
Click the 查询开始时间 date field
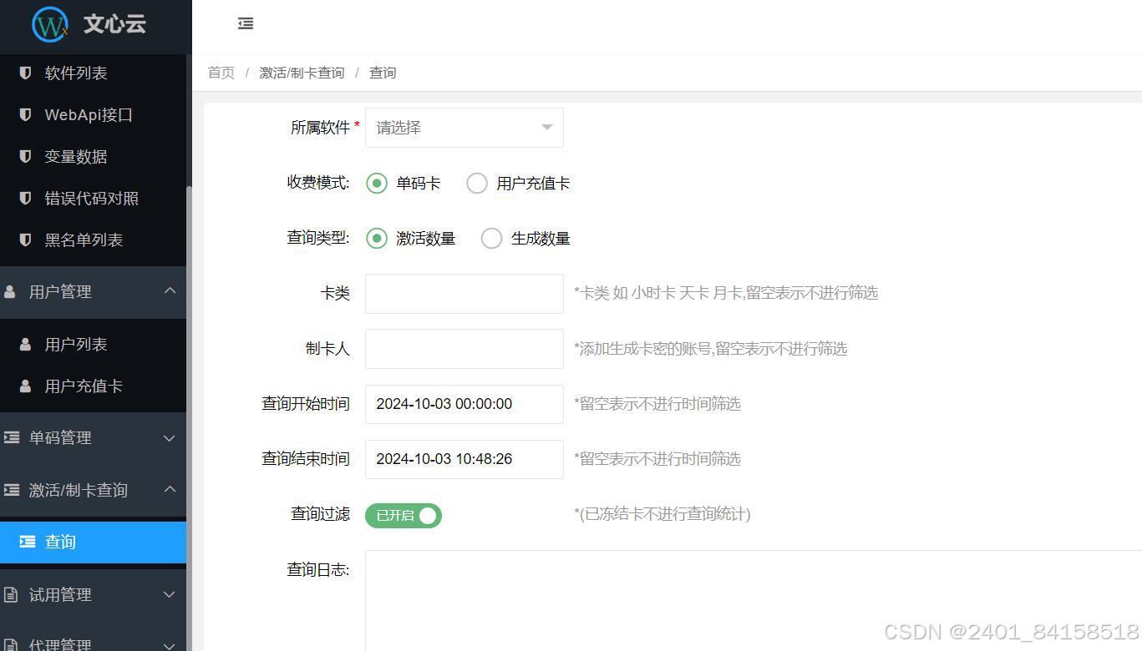[x=464, y=404]
